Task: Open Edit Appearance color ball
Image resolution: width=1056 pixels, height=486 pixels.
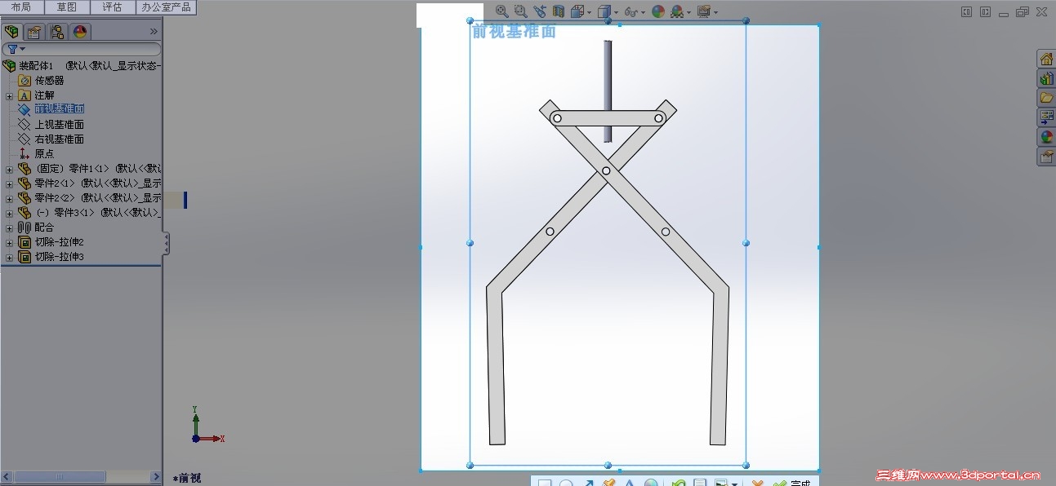Action: 658,11
